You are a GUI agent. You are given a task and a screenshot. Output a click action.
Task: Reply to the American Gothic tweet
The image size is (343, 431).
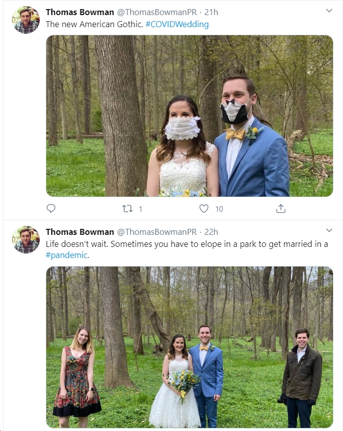click(51, 209)
